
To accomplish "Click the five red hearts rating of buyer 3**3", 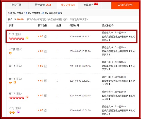I will point(16,39).
